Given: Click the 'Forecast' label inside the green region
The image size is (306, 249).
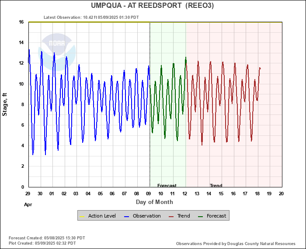Looking at the screenshot, I should click(x=167, y=186).
